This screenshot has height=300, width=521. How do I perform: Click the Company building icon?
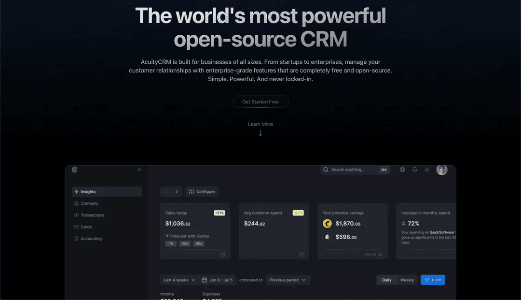pyautogui.click(x=76, y=203)
